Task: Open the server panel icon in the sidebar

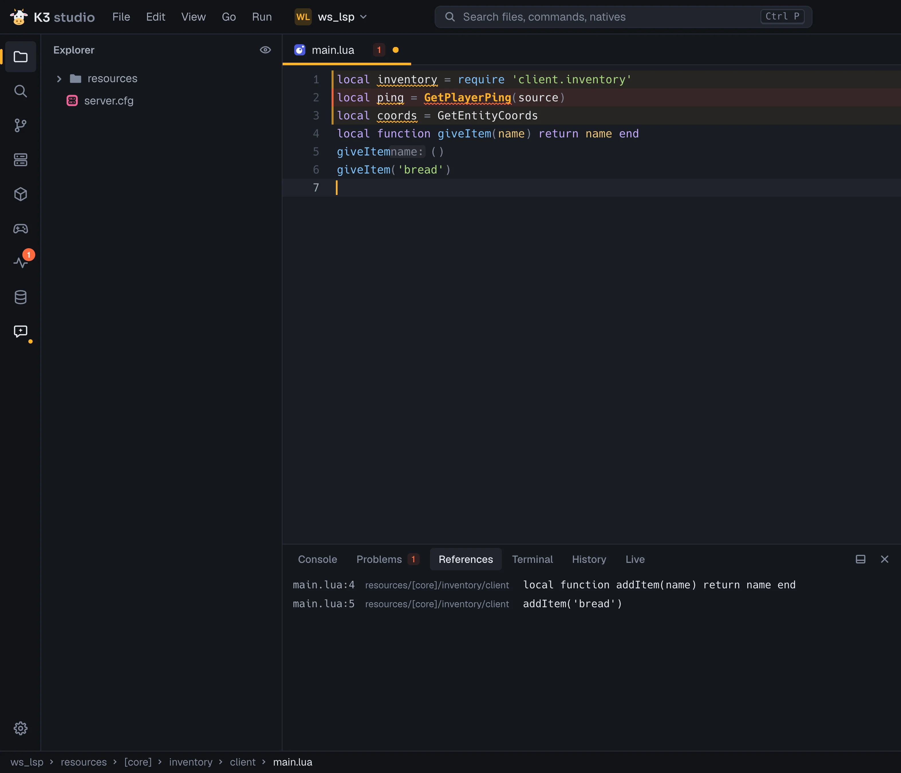Action: (x=20, y=159)
